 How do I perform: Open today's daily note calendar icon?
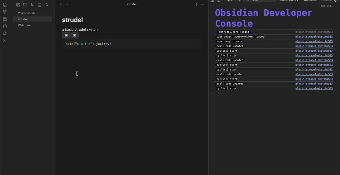click(x=5, y=26)
